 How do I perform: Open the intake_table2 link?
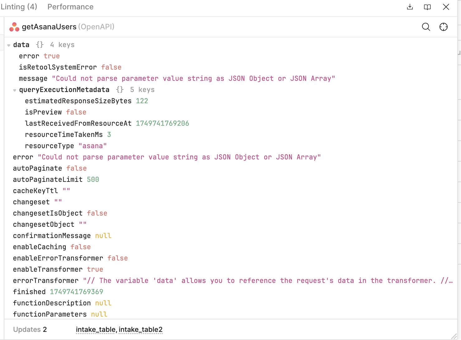click(x=140, y=330)
